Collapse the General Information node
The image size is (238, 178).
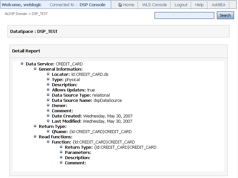(x=35, y=69)
